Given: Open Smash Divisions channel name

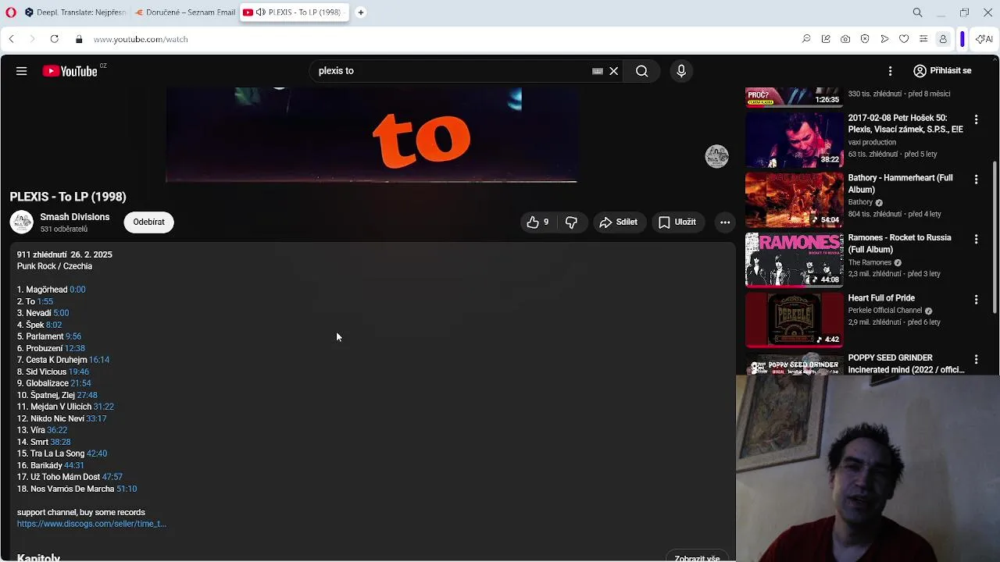Looking at the screenshot, I should (75, 217).
